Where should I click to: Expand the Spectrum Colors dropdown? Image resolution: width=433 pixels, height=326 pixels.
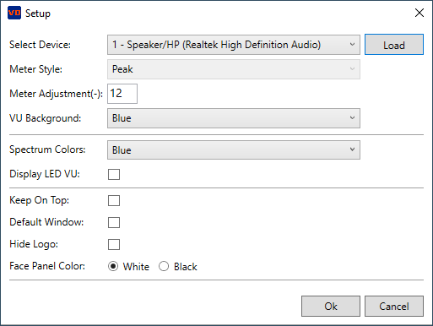[234, 150]
